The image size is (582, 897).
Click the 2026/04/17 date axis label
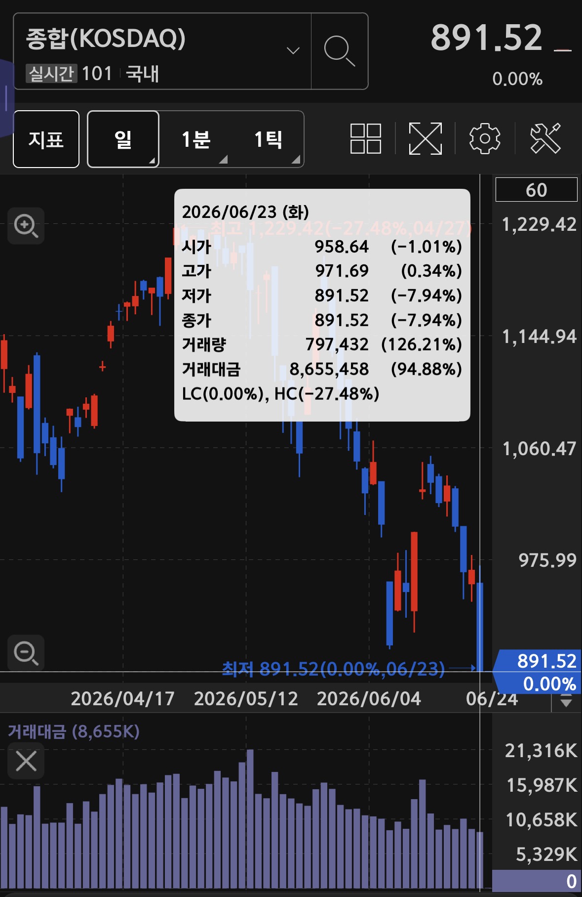[x=122, y=699]
